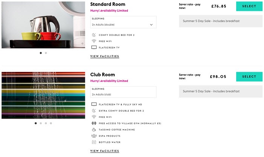Image resolution: width=264 pixels, height=157 pixels.
Task: Open the 2x Adults (club) sleeping field
Action: pos(123,92)
